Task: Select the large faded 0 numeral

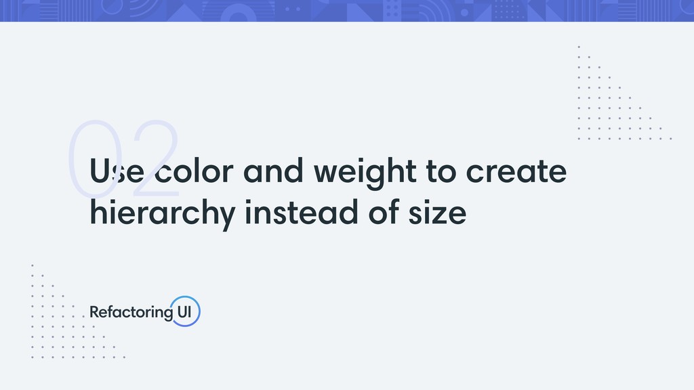Action: [94, 158]
